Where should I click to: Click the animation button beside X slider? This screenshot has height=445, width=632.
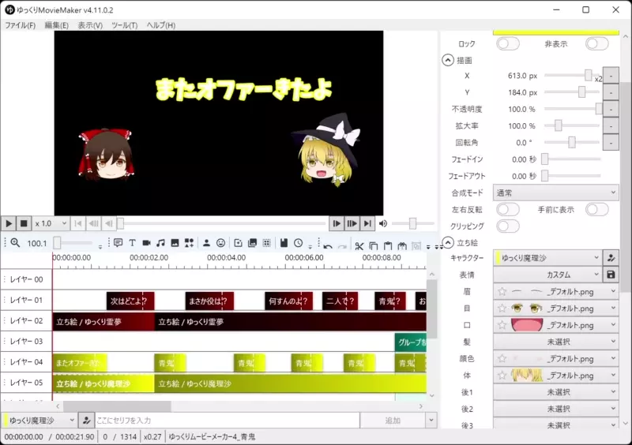coord(611,75)
